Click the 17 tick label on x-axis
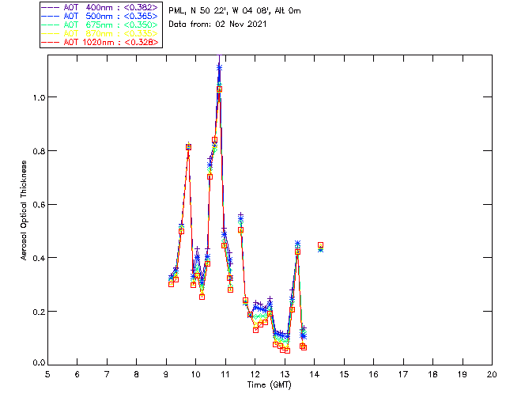 click(403, 374)
